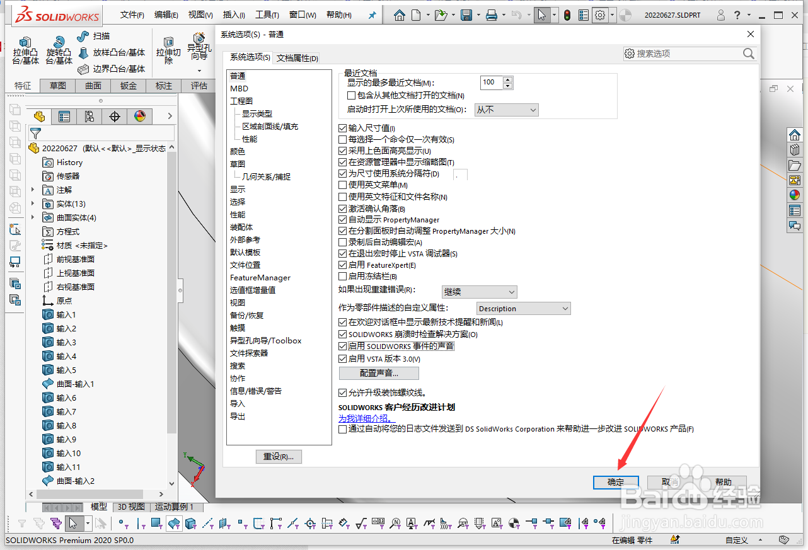Open the DimXpertManager crosshair tab icon
The height and width of the screenshot is (550, 808).
pos(115,117)
